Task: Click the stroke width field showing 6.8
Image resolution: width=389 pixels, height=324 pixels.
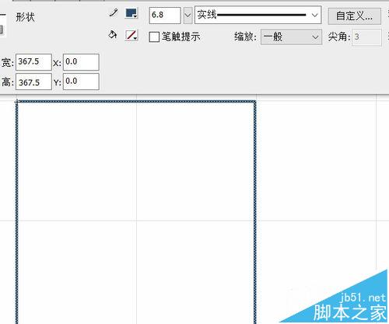Action: pos(165,16)
